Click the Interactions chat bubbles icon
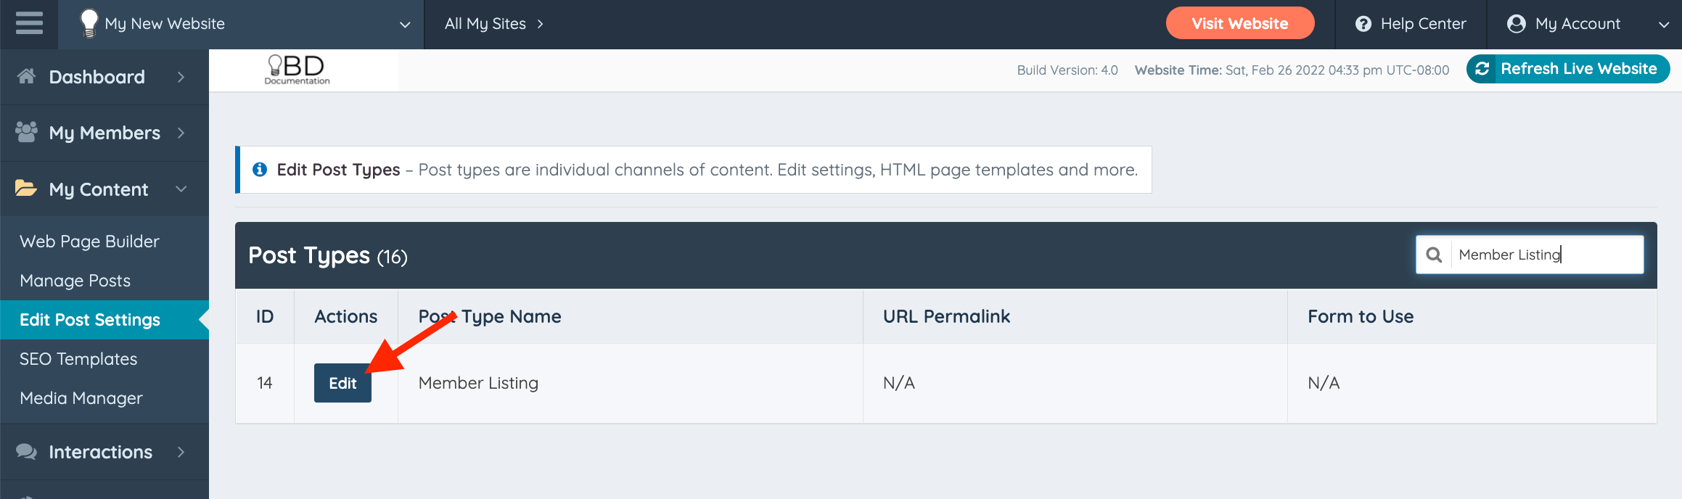The height and width of the screenshot is (499, 1682). coord(27,452)
